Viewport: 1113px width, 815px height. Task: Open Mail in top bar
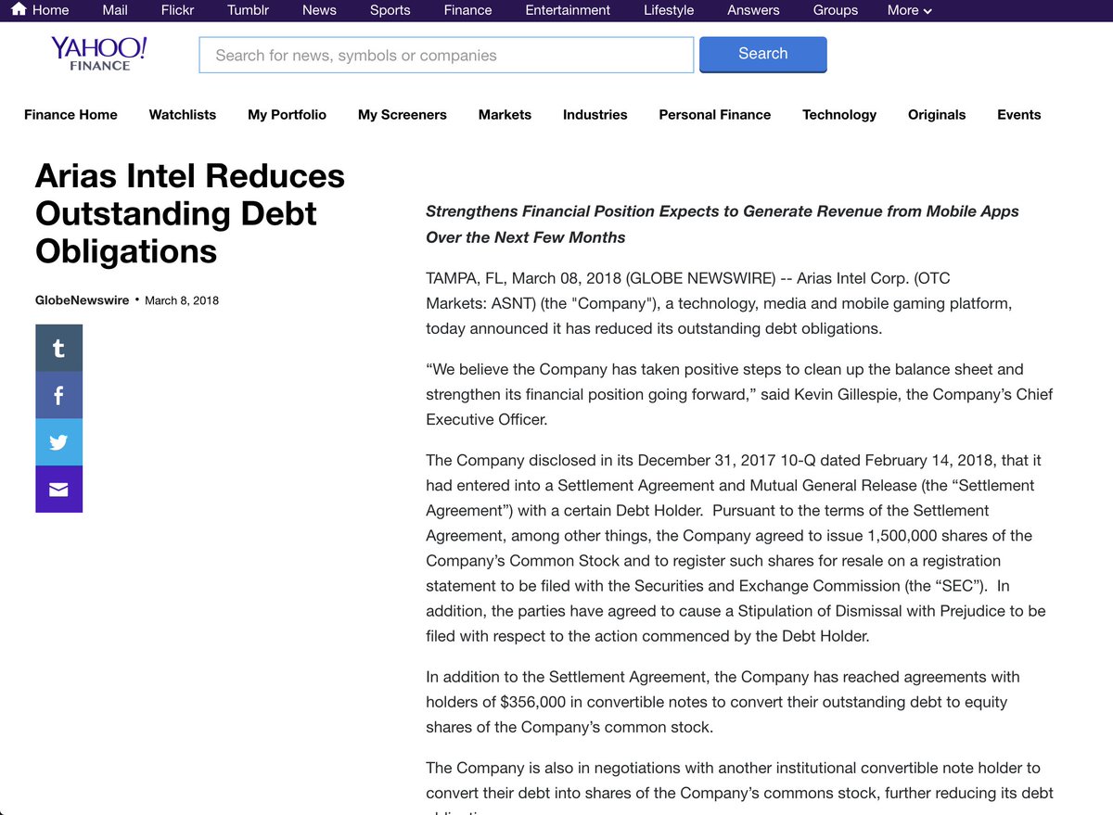point(115,10)
